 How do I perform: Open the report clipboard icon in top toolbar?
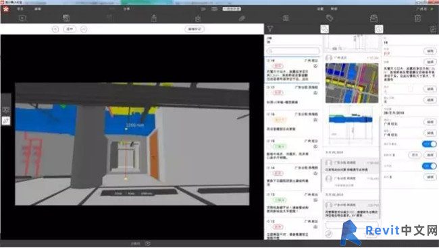click(66, 18)
